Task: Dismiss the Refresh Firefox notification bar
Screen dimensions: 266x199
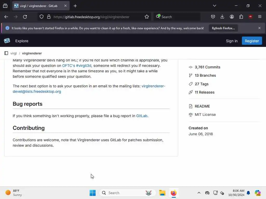Action: 260,28
